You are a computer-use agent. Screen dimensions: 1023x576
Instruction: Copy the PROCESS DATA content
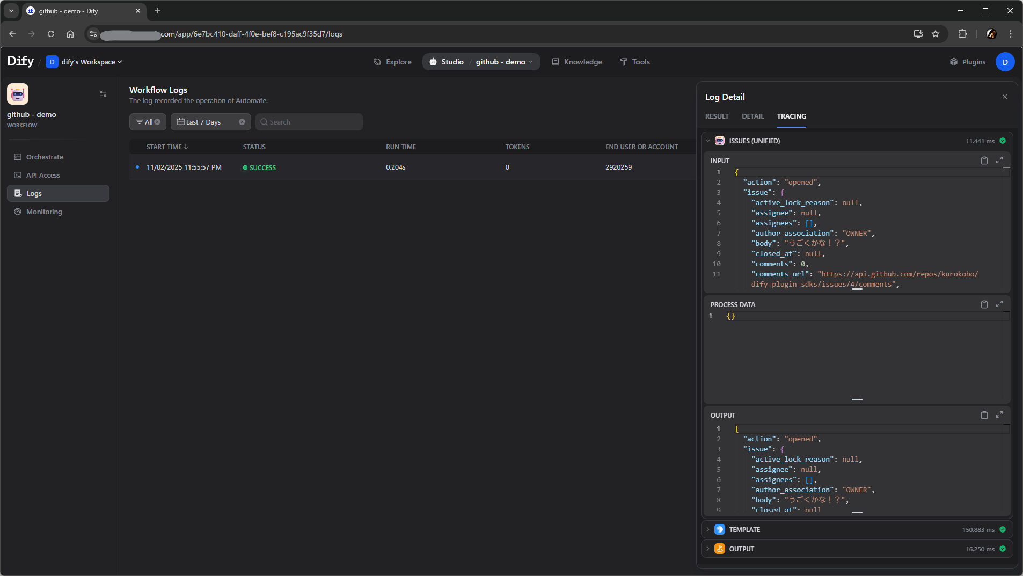click(x=984, y=304)
